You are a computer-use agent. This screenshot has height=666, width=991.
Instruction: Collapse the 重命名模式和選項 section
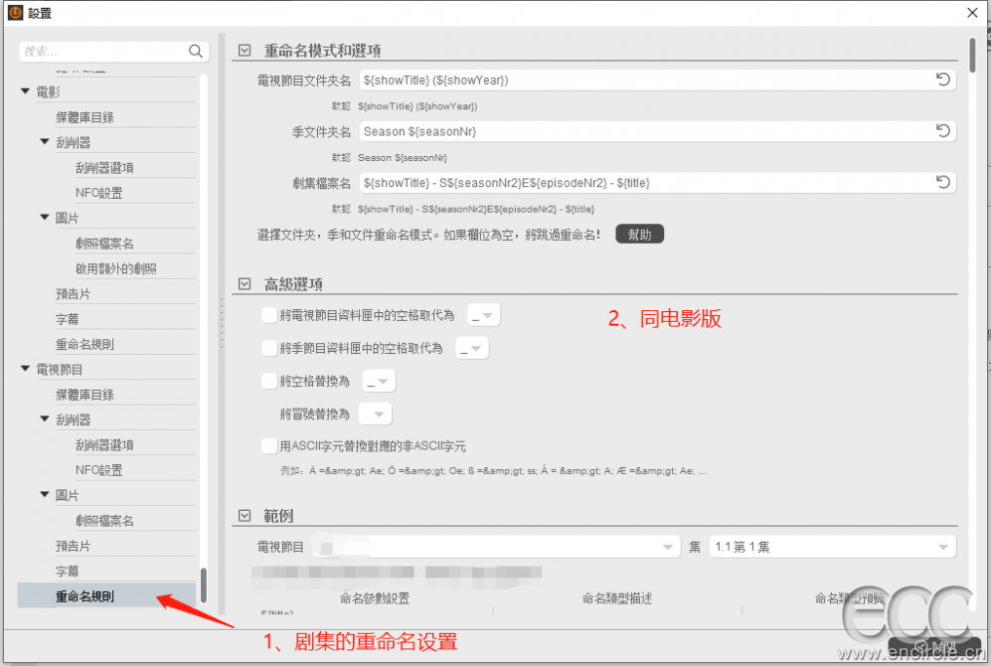pos(245,51)
